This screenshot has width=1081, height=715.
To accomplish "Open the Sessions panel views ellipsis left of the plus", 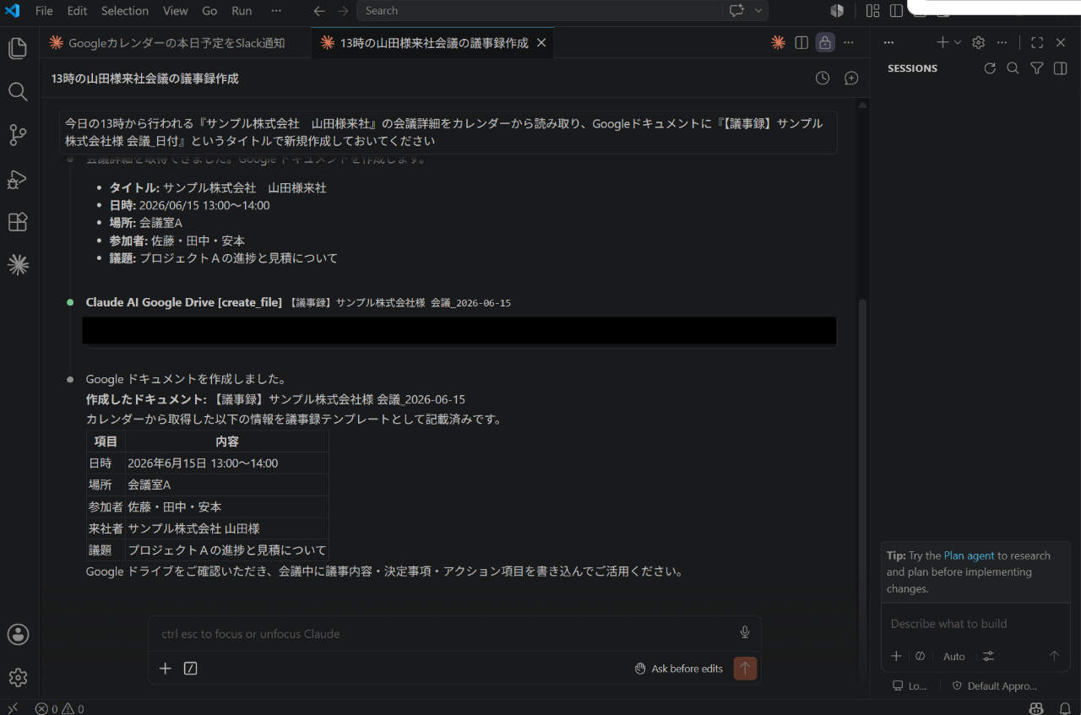I will coord(888,43).
